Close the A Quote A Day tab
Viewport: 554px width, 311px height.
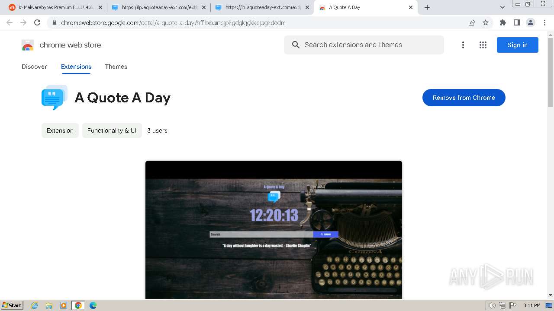pos(411,7)
